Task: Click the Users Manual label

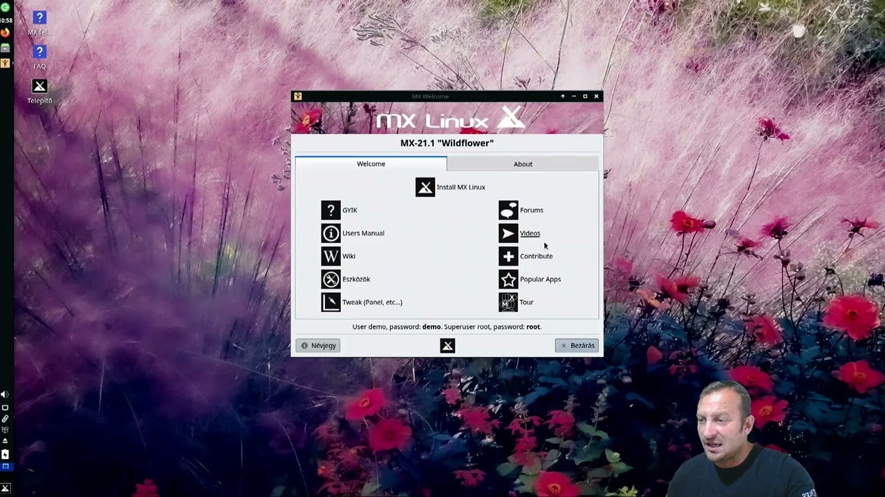Action: pyautogui.click(x=363, y=233)
